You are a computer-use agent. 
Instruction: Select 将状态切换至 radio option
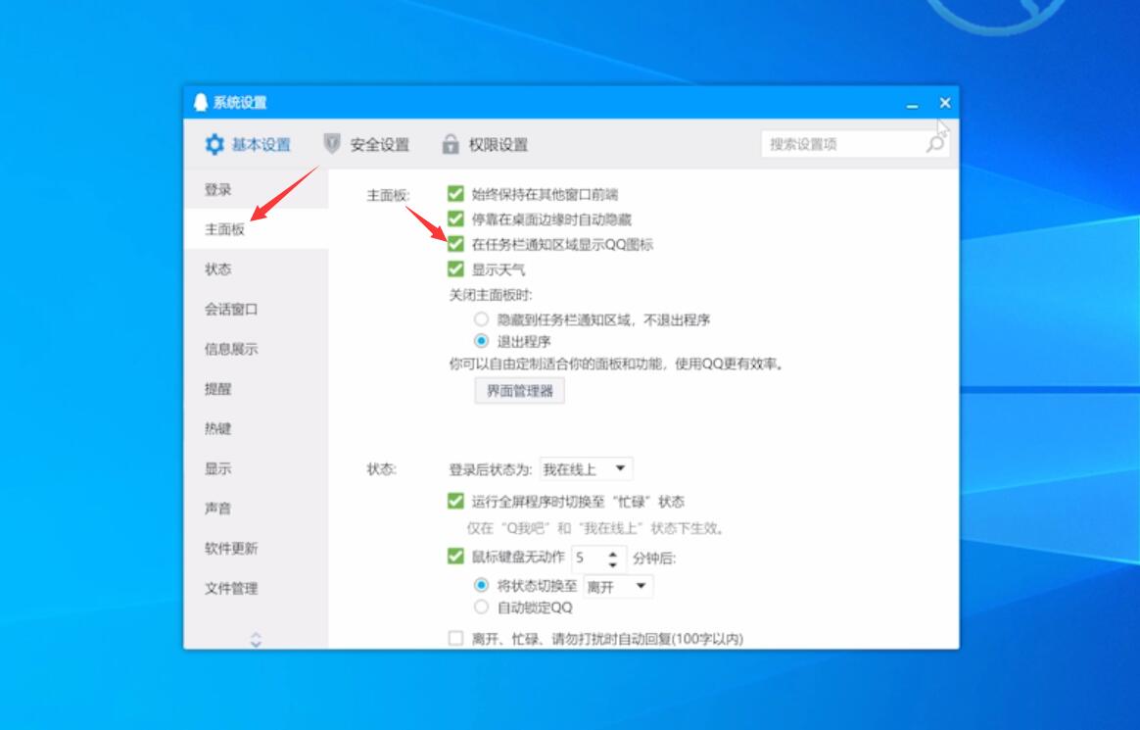[481, 585]
